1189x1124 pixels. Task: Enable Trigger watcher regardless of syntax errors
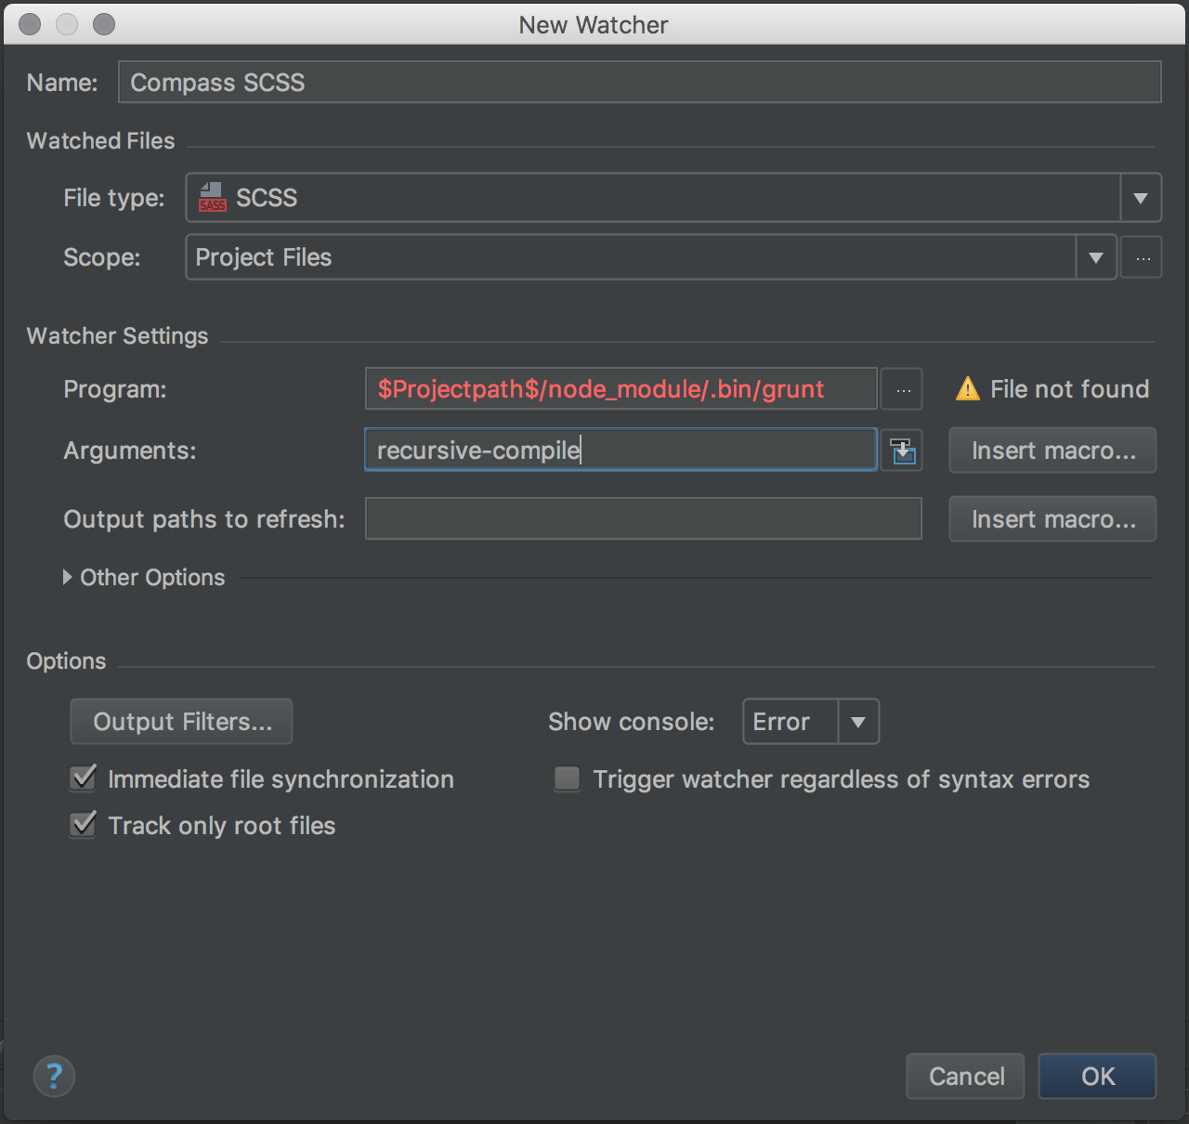[567, 778]
